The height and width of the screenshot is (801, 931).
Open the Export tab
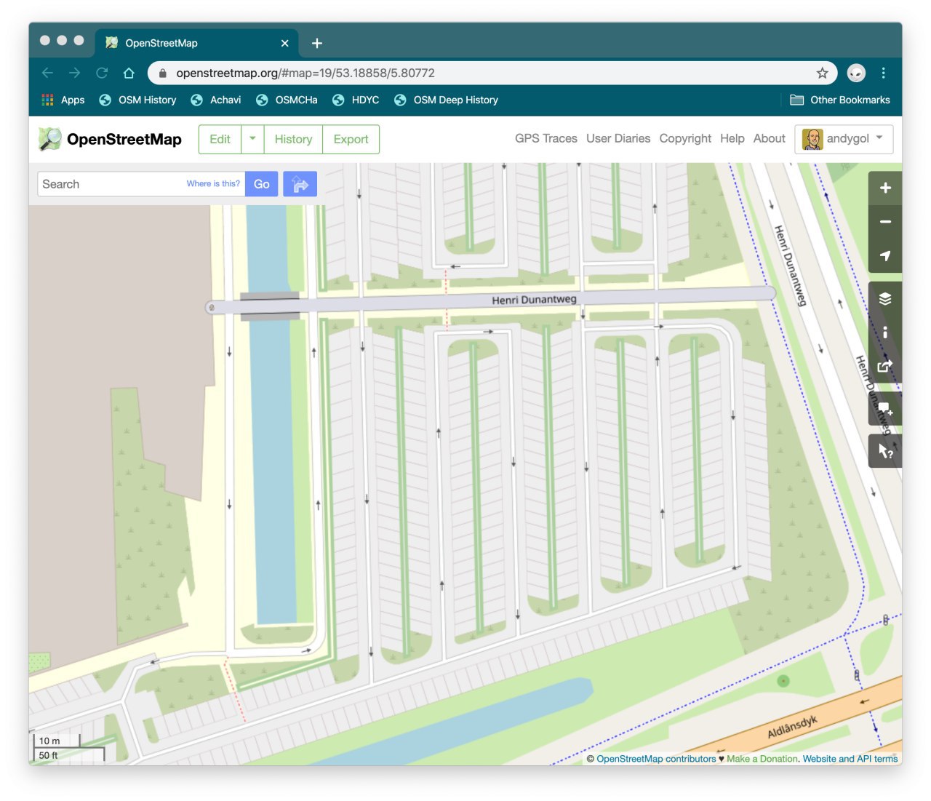(351, 139)
